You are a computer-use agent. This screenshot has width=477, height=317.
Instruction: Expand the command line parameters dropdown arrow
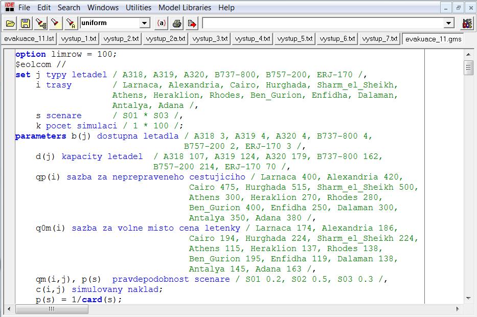448,23
